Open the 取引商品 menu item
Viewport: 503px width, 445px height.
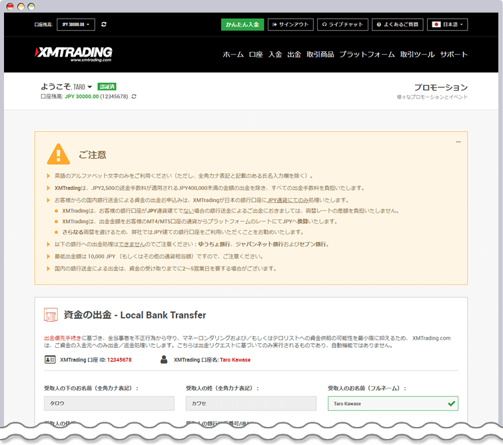coord(320,55)
